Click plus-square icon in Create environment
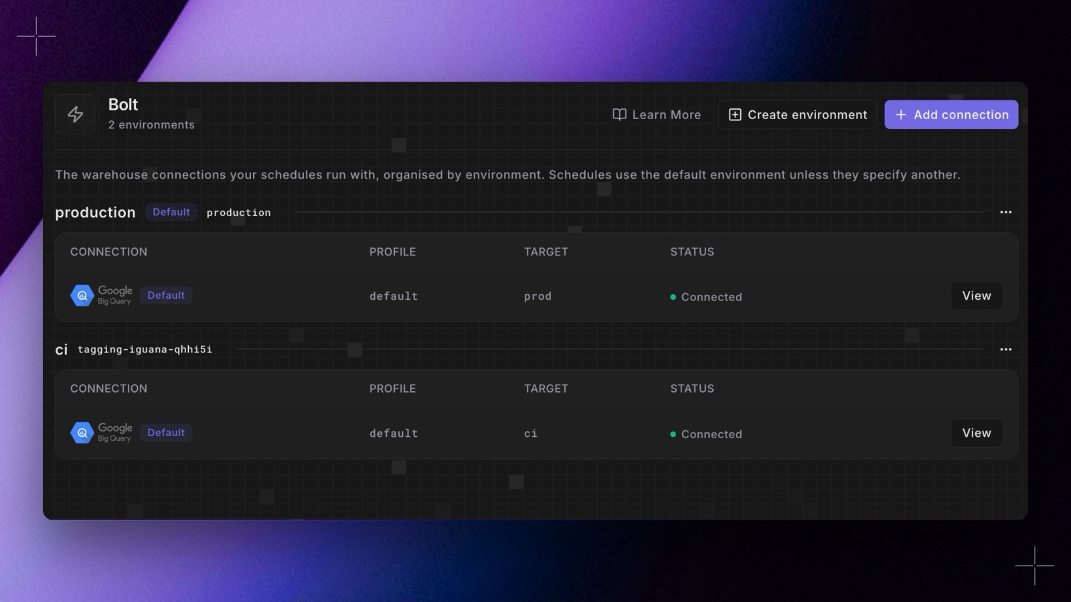The height and width of the screenshot is (602, 1071). pos(735,115)
